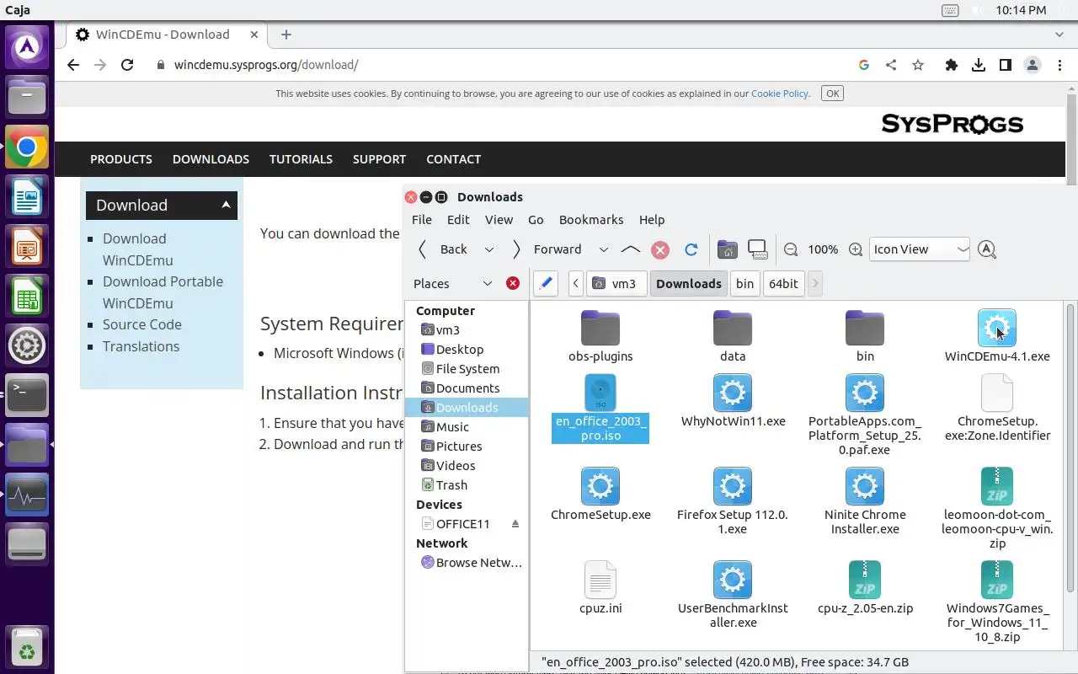This screenshot has width=1078, height=674.
Task: Open a new browser tab
Action: click(x=286, y=35)
